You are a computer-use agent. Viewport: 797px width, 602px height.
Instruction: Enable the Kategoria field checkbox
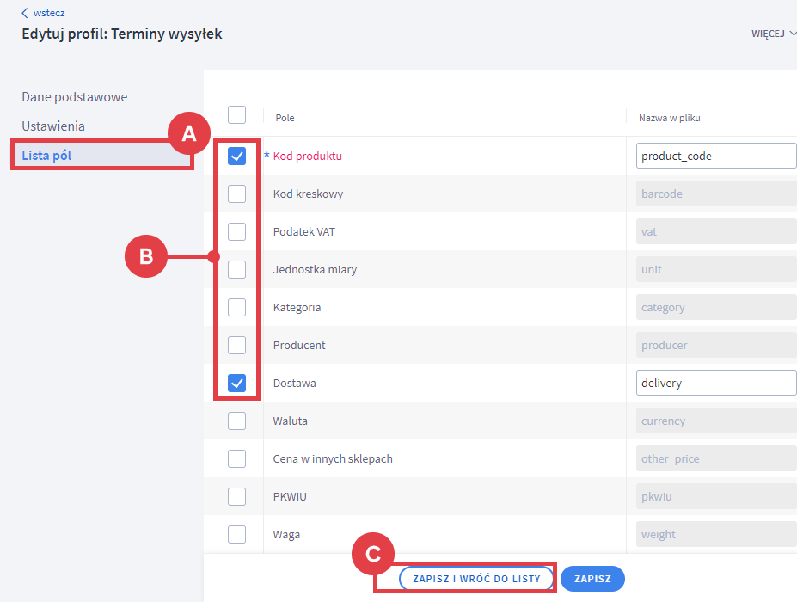(237, 308)
